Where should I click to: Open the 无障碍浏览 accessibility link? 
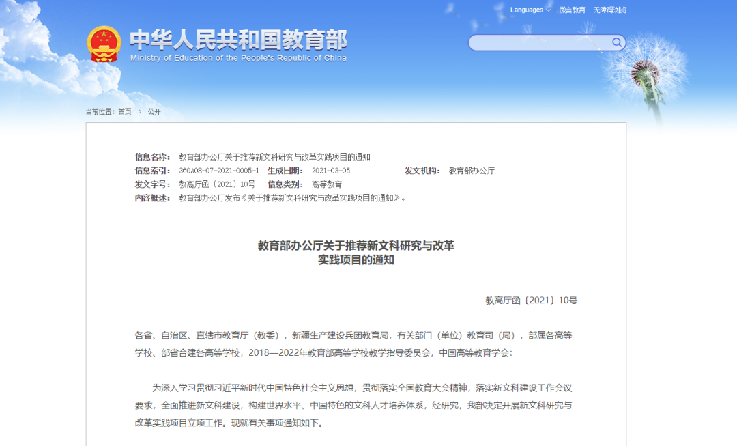609,10
